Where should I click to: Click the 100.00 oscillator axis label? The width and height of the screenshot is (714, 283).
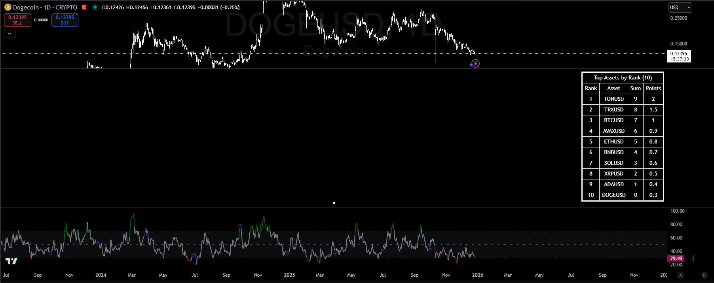point(678,211)
